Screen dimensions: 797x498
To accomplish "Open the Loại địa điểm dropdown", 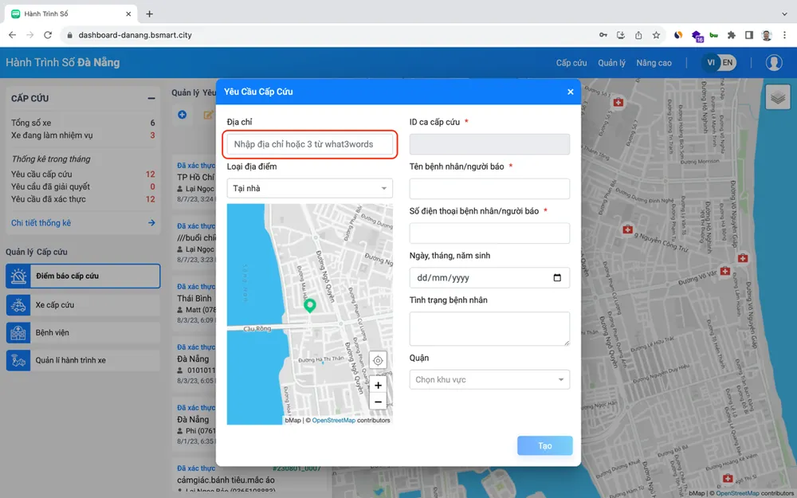I will point(310,188).
